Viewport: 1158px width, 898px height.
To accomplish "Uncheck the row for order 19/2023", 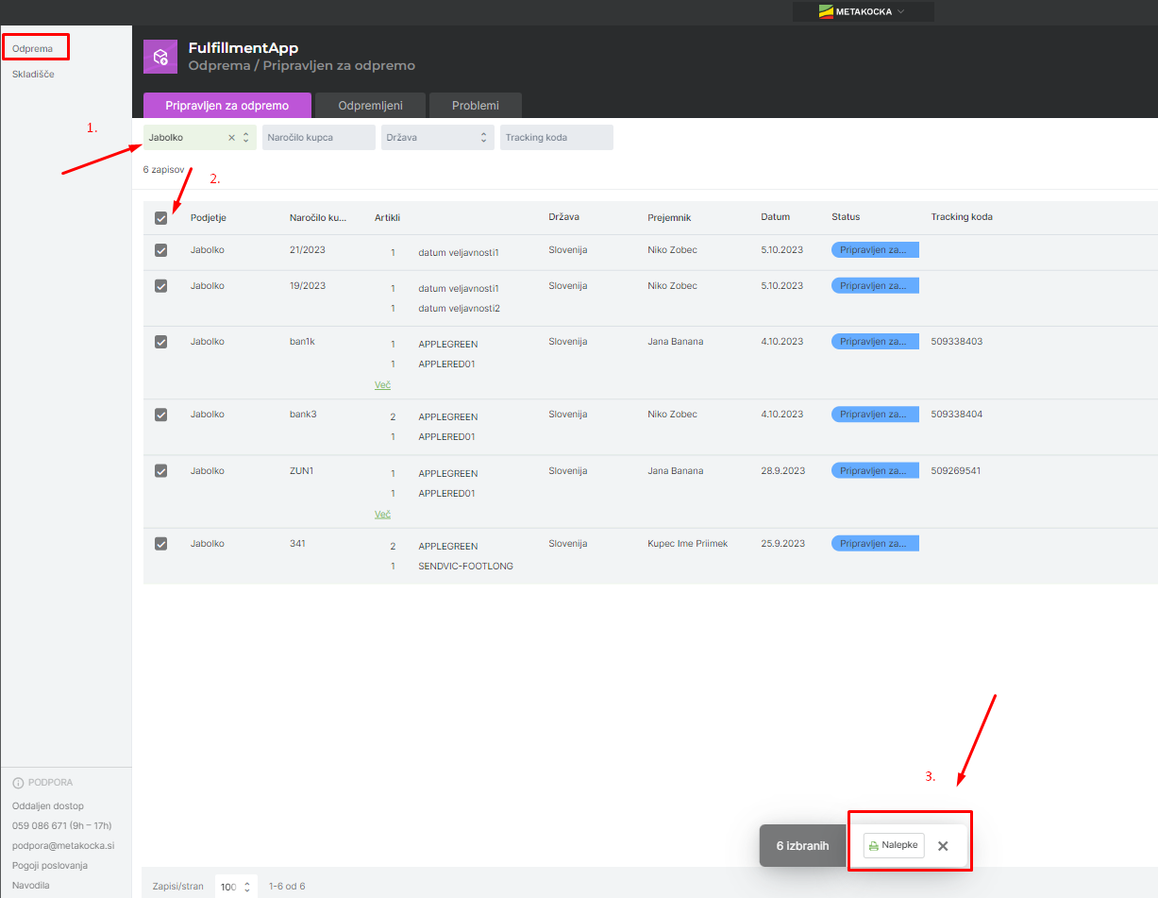I will point(160,286).
